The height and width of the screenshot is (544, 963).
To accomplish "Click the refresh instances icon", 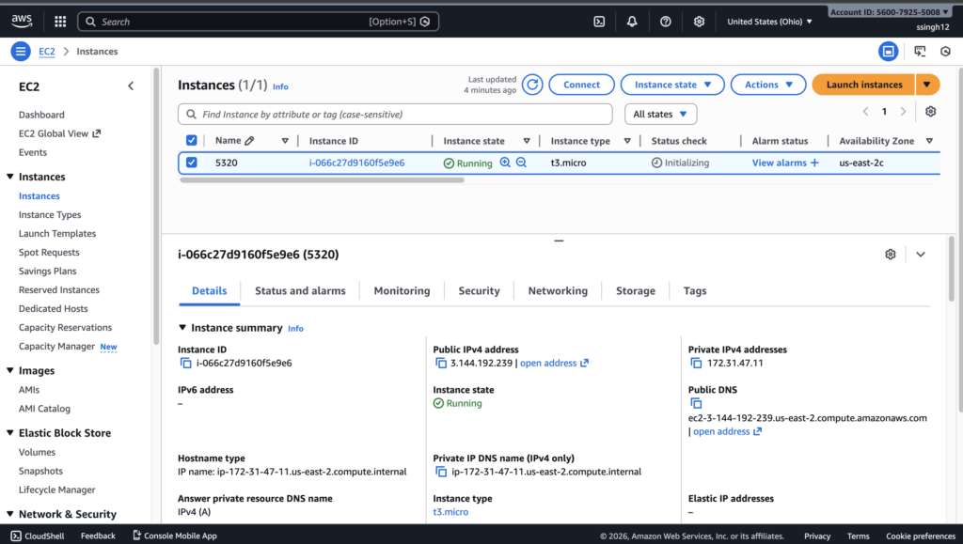I will click(532, 85).
